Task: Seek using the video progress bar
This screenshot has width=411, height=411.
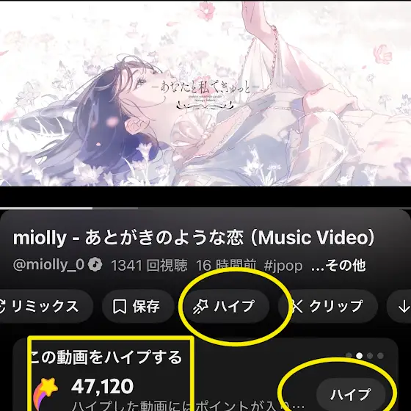Action: tap(205, 208)
